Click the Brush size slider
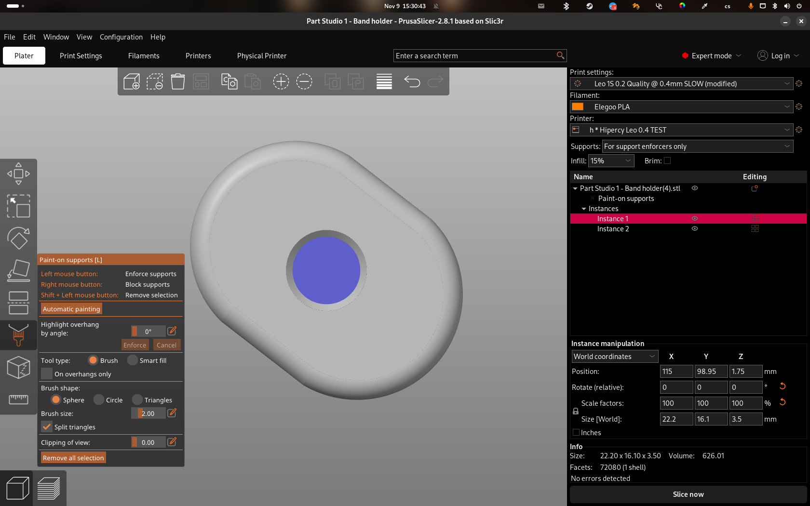The height and width of the screenshot is (506, 810). (x=148, y=413)
